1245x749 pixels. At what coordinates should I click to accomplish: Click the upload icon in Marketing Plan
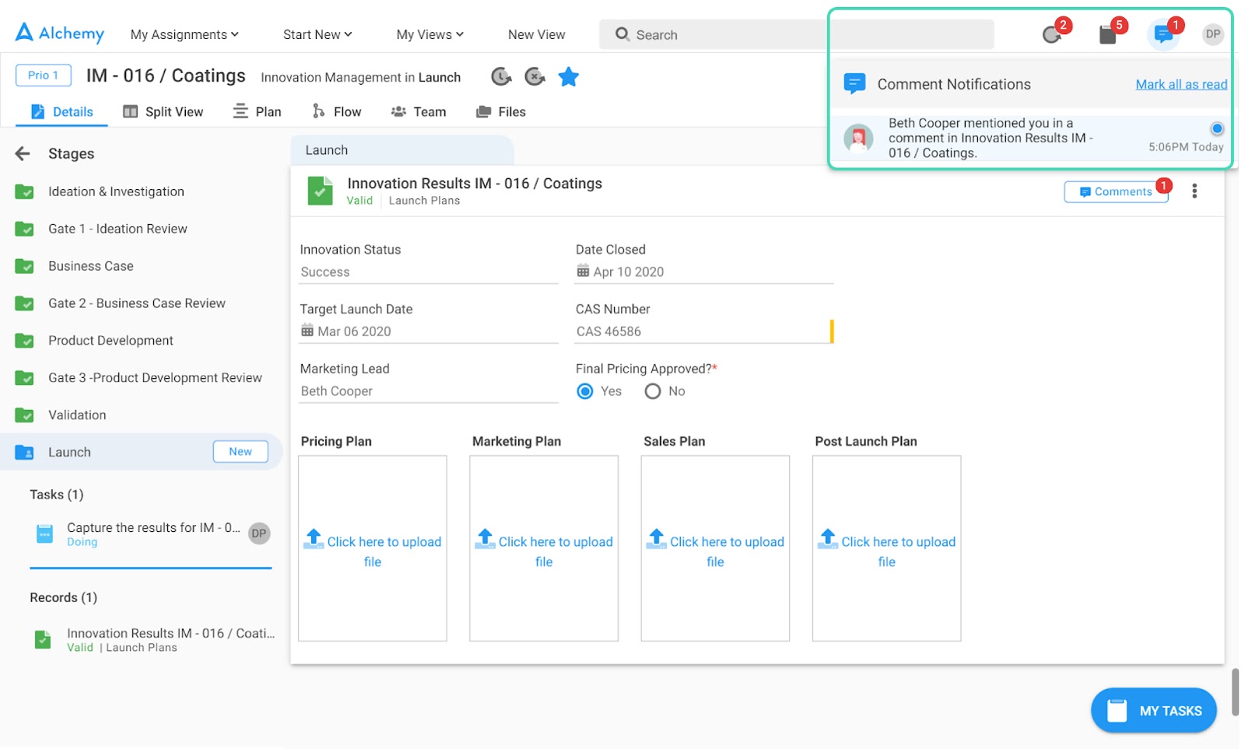(x=486, y=538)
